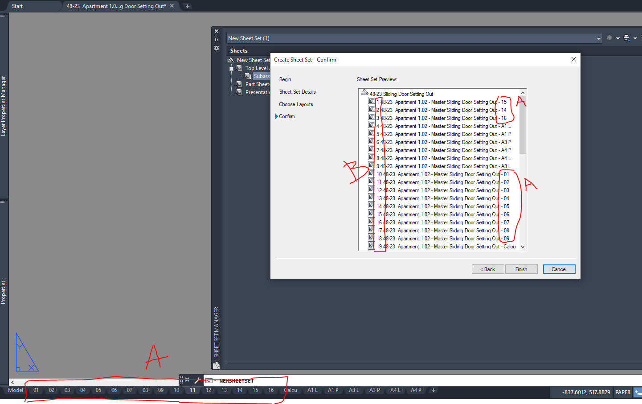This screenshot has width=642, height=404.
Task: Open Sheet Set Manager properties gear icon
Action: tap(216, 48)
